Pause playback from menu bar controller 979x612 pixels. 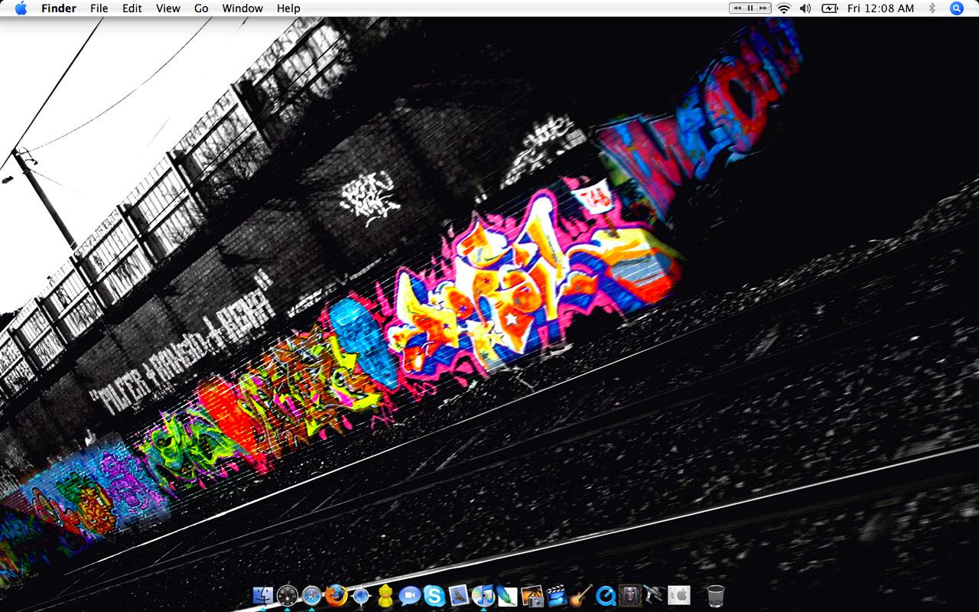(x=750, y=8)
